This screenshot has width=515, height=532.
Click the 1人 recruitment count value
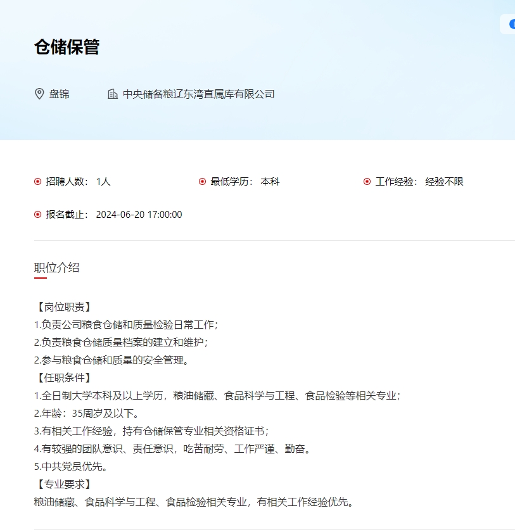(x=103, y=182)
